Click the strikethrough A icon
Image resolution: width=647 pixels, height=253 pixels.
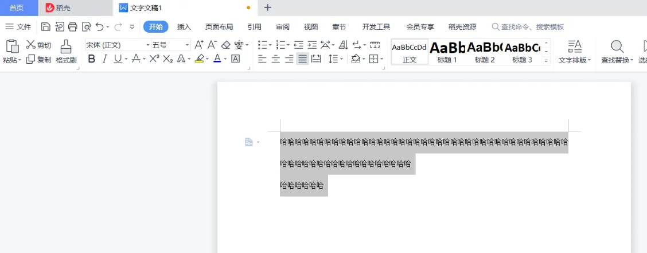(x=136, y=59)
